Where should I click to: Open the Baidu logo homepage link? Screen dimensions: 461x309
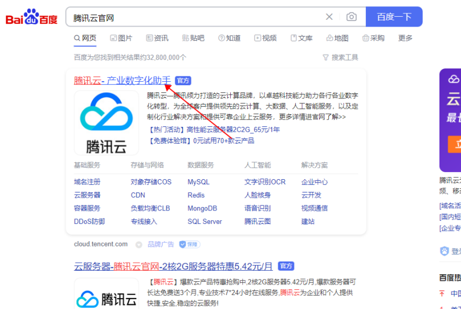(31, 17)
